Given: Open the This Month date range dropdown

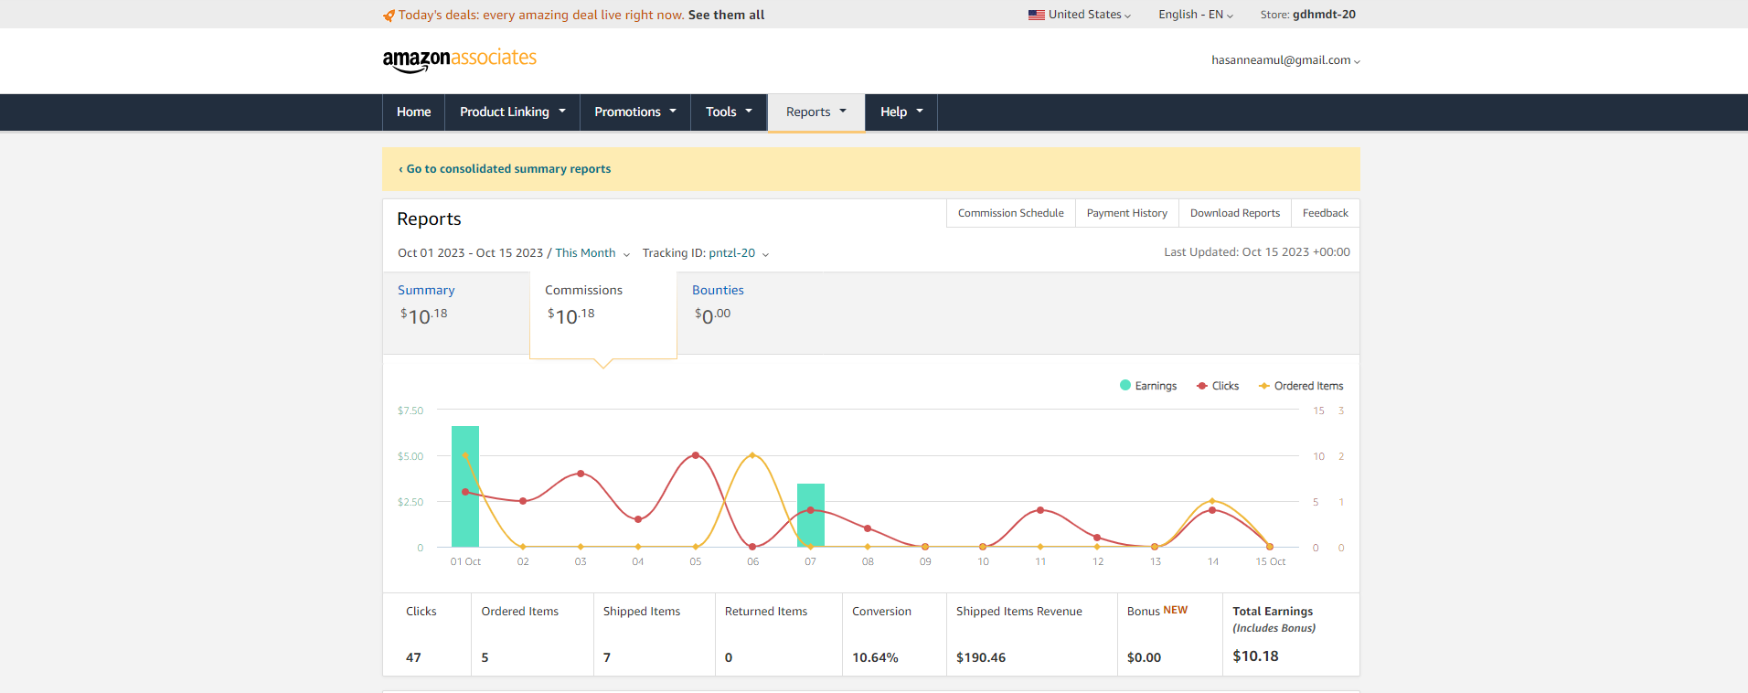Looking at the screenshot, I should 592,253.
